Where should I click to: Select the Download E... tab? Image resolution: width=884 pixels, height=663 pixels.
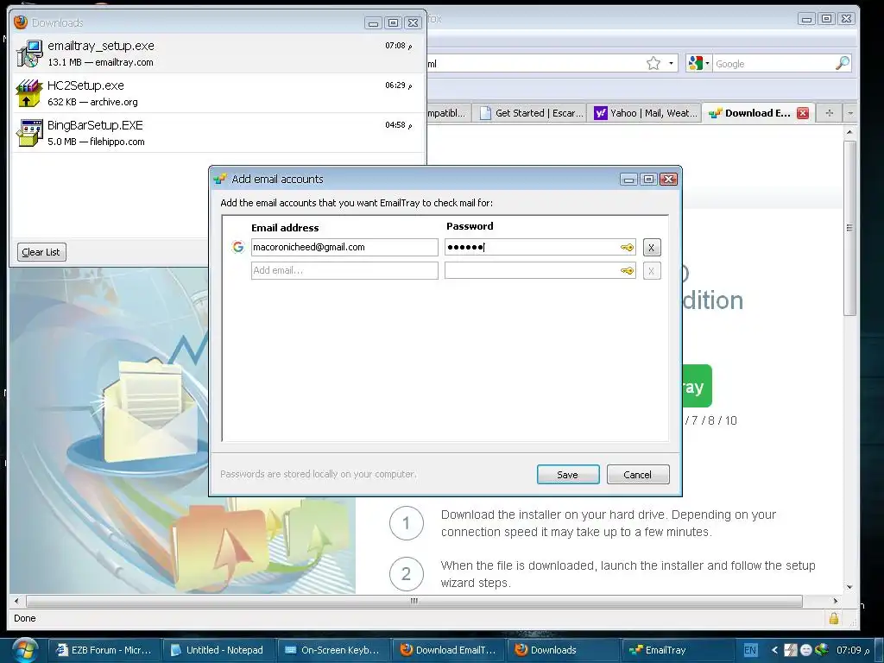[x=757, y=113]
